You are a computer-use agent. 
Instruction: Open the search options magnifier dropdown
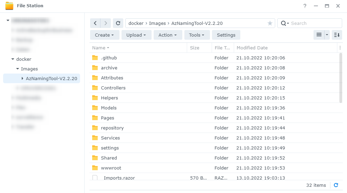tap(285, 23)
